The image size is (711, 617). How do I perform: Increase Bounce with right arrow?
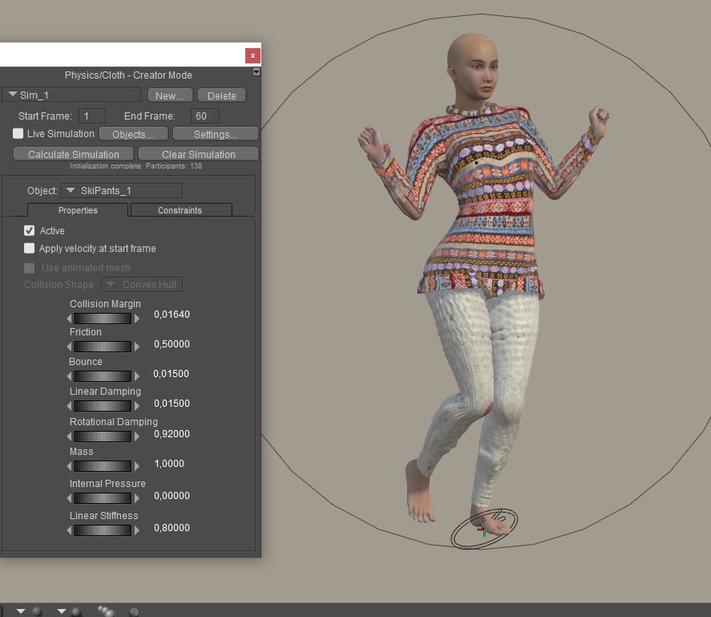[x=137, y=376]
